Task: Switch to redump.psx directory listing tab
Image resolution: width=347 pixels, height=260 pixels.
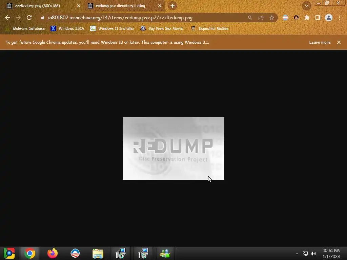Action: pyautogui.click(x=124, y=6)
